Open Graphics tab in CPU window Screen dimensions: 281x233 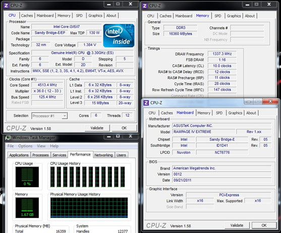[95, 16]
